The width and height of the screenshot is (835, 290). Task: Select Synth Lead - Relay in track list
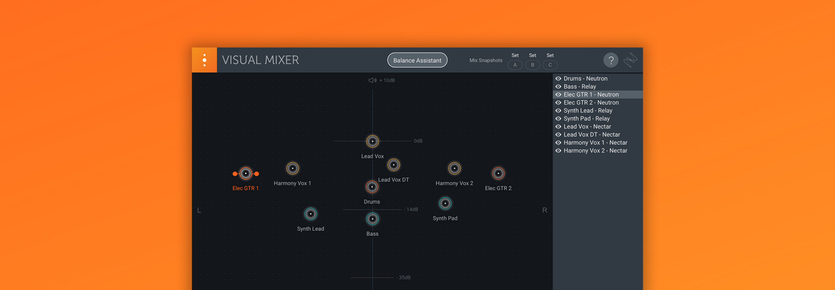coord(588,110)
